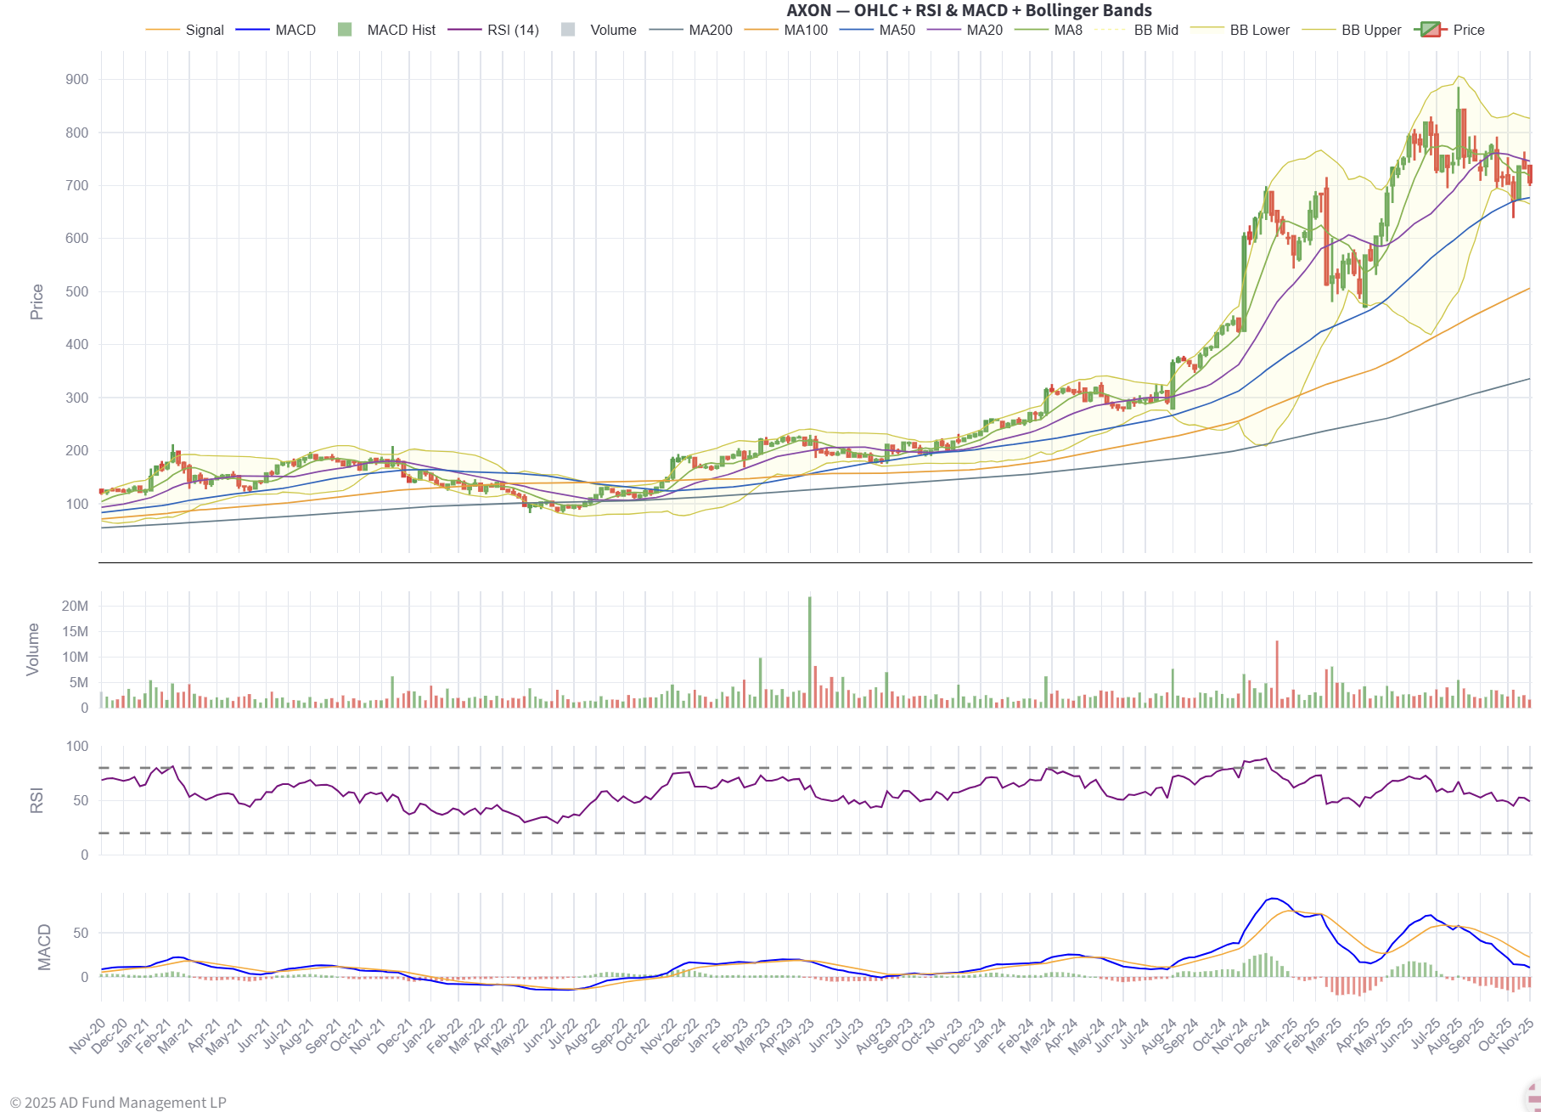Viewport: 1541px width, 1112px height.
Task: Click the 20M volume tick label
Action: [75, 606]
